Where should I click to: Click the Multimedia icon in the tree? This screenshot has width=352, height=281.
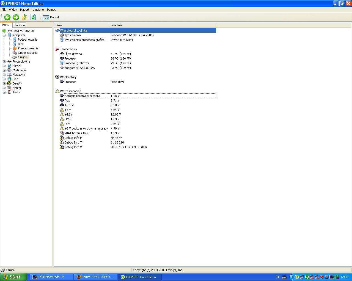coord(9,70)
